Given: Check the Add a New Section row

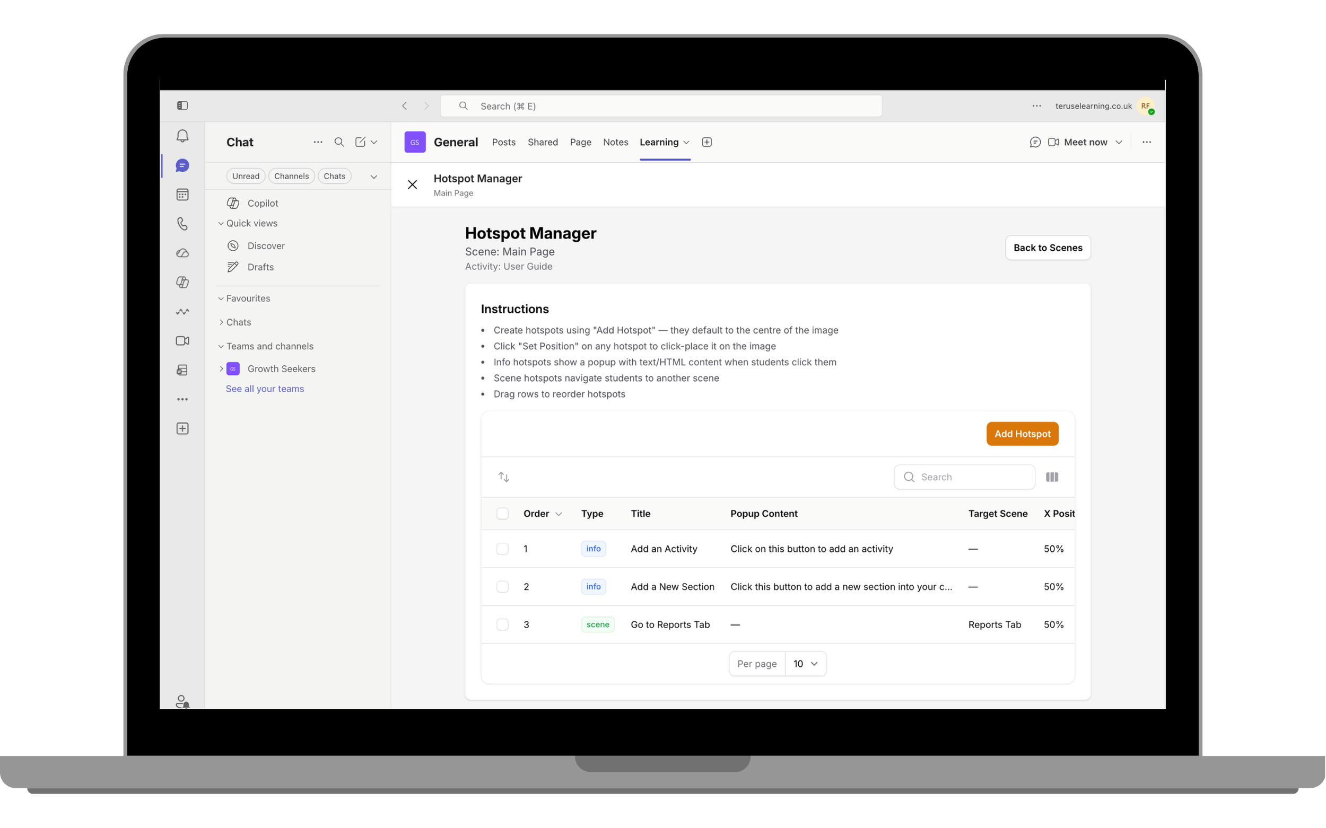Looking at the screenshot, I should (x=502, y=586).
